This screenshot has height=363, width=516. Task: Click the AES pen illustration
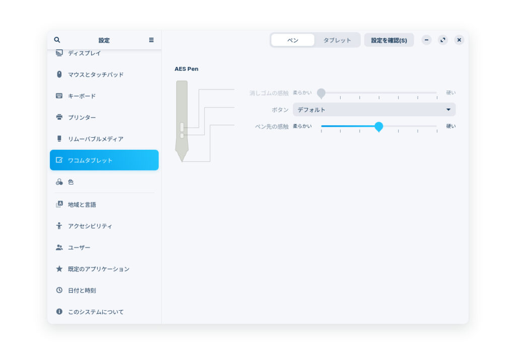182,121
